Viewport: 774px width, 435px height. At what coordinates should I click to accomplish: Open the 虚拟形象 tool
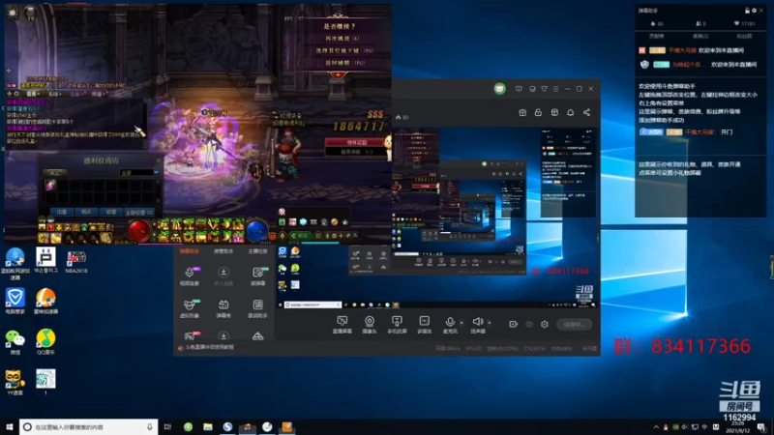[190, 308]
